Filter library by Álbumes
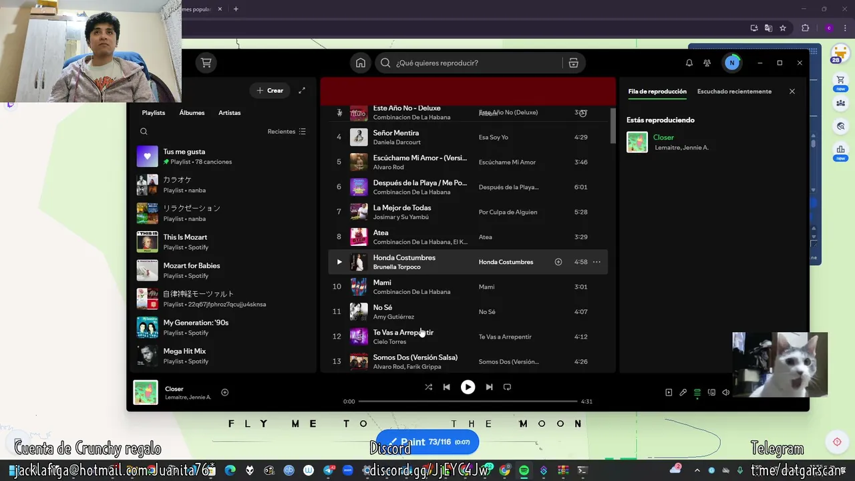 [192, 113]
